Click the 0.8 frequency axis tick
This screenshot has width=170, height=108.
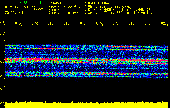(x=2, y=76)
